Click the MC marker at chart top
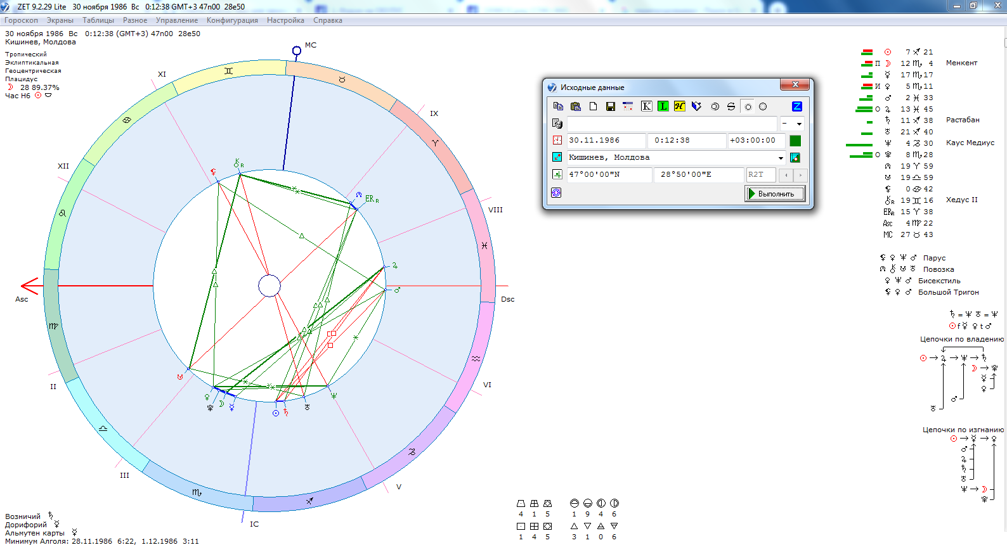The image size is (1007, 545). [297, 50]
